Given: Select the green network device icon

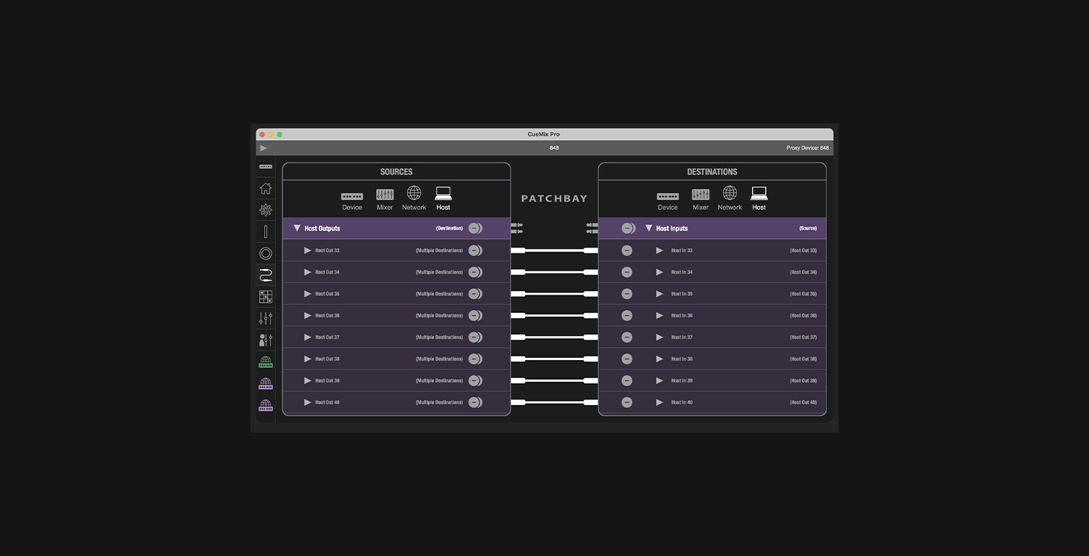Looking at the screenshot, I should pyautogui.click(x=266, y=361).
